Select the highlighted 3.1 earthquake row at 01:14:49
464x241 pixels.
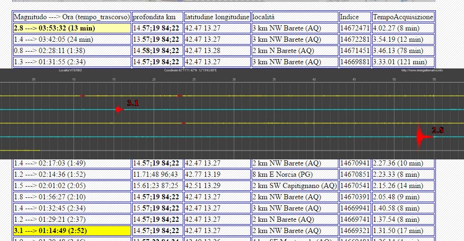(x=72, y=230)
